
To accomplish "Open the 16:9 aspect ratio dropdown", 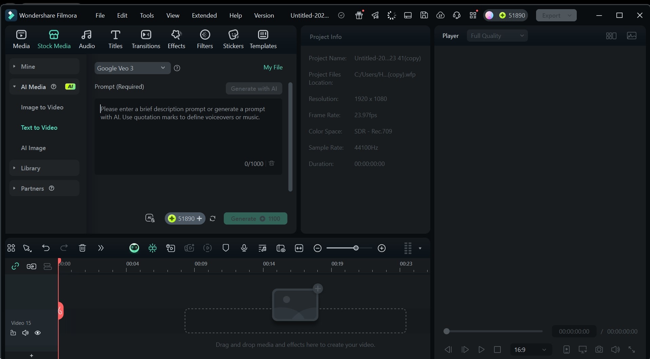I will tap(531, 350).
